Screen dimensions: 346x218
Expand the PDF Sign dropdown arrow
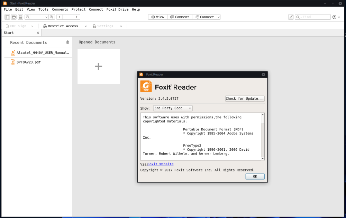click(x=33, y=26)
